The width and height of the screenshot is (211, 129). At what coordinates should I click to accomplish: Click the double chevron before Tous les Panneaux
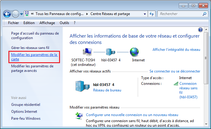[32, 14]
